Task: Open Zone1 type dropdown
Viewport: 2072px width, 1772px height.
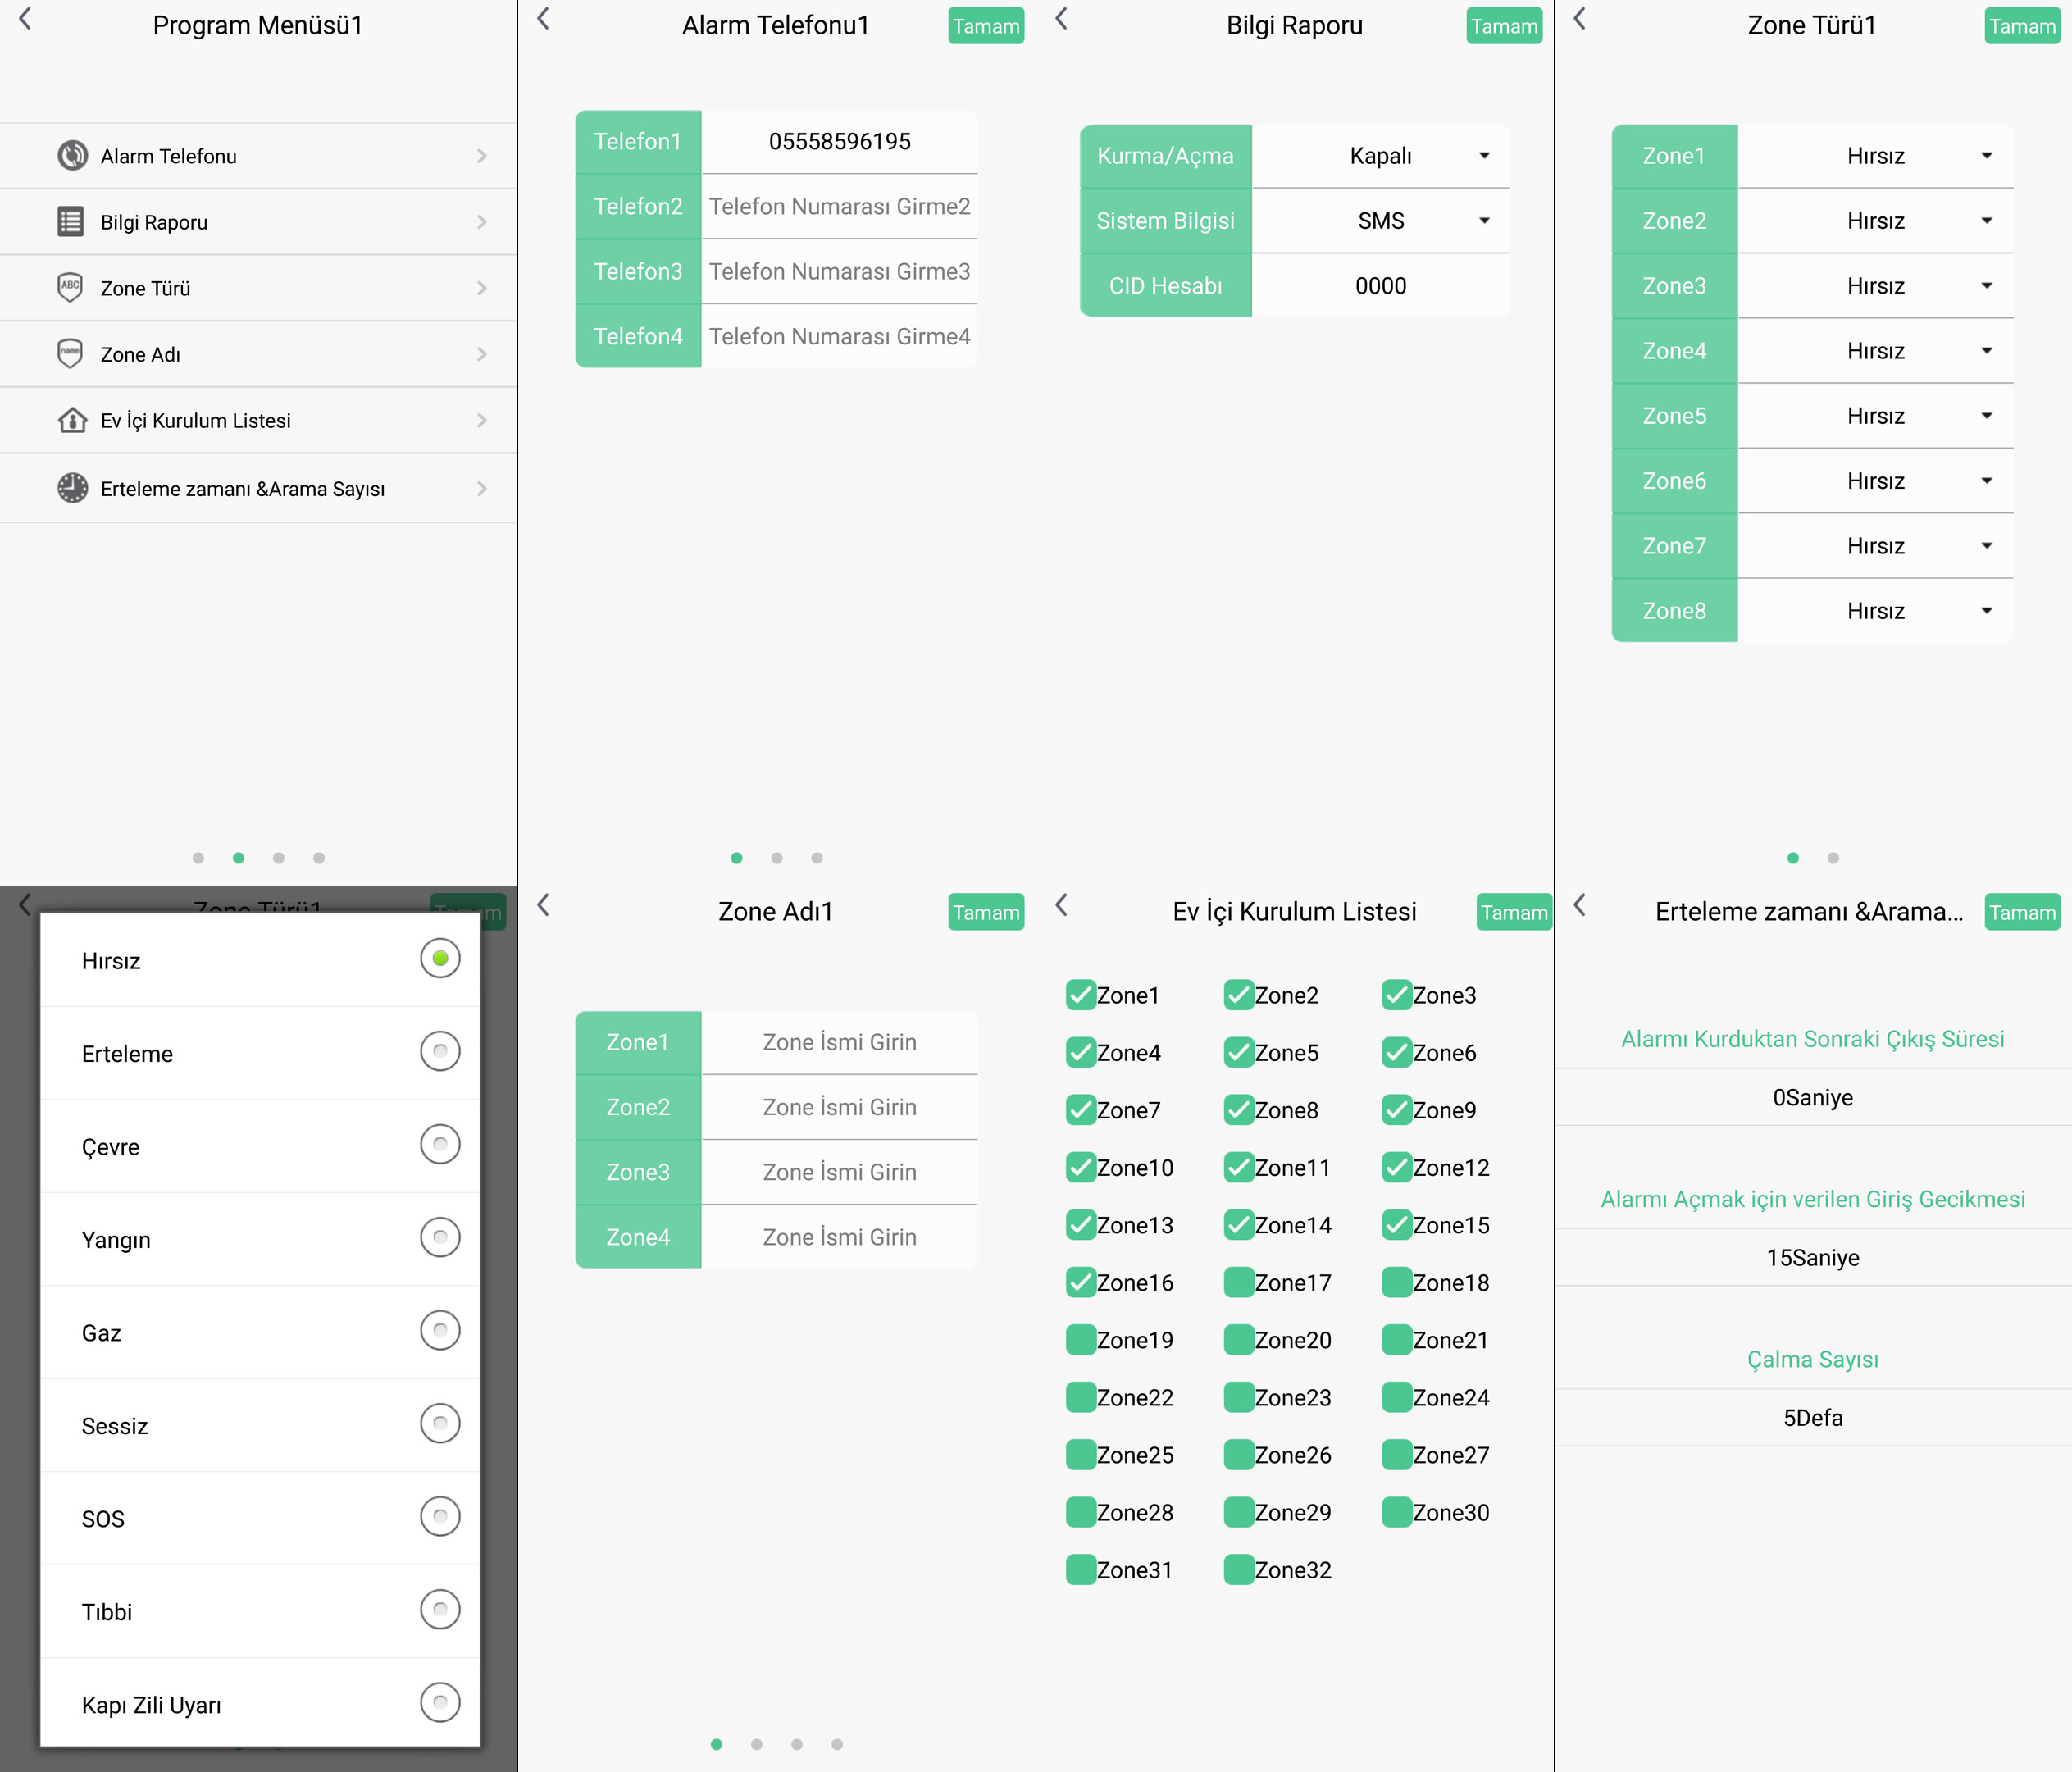Action: pos(1876,156)
